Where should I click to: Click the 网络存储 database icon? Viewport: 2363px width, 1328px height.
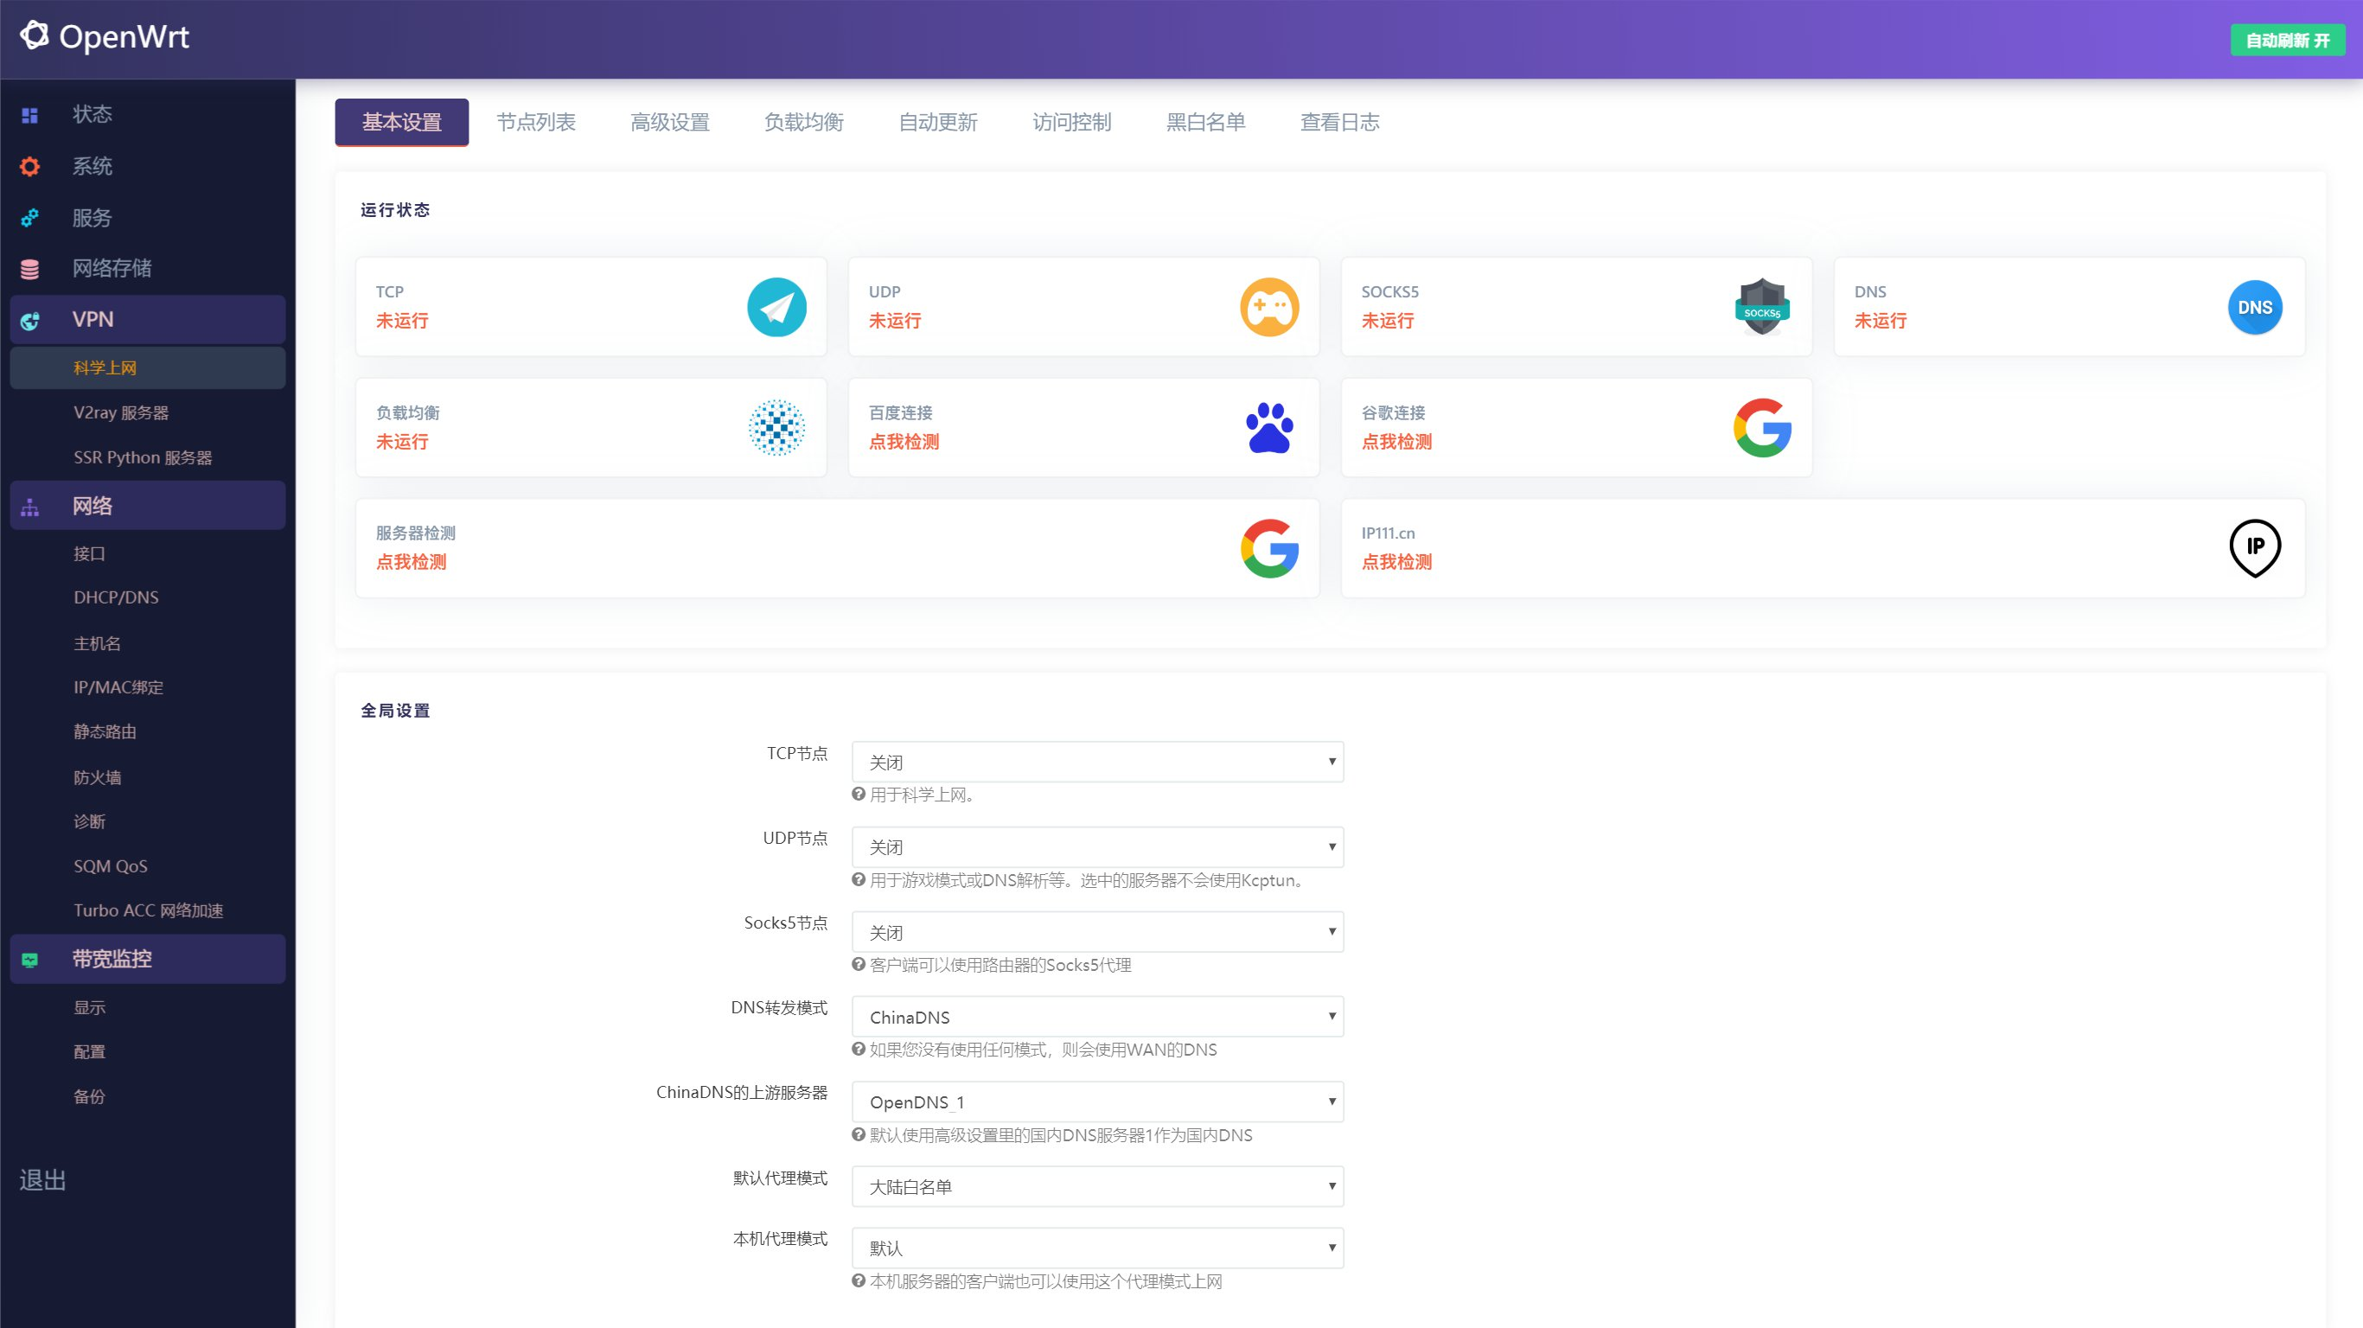click(x=30, y=269)
